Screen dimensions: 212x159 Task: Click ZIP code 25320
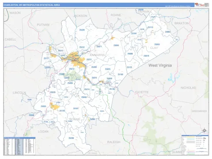(x=82, y=30)
